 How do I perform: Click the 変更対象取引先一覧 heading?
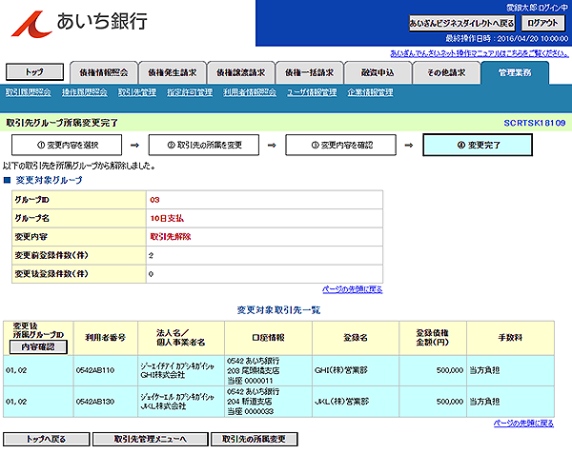point(278,310)
